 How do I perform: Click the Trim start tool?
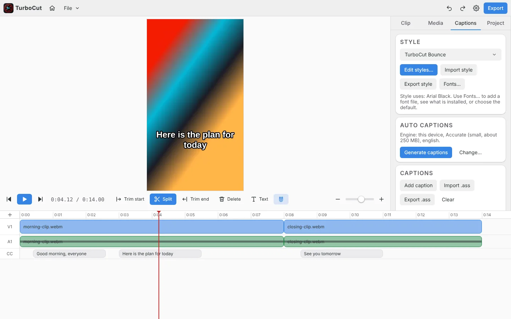pyautogui.click(x=130, y=199)
